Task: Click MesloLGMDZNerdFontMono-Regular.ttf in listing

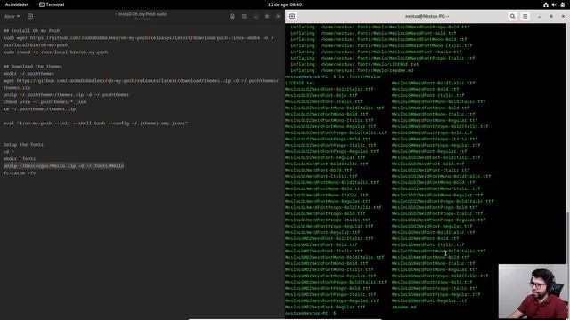Action: (330, 276)
